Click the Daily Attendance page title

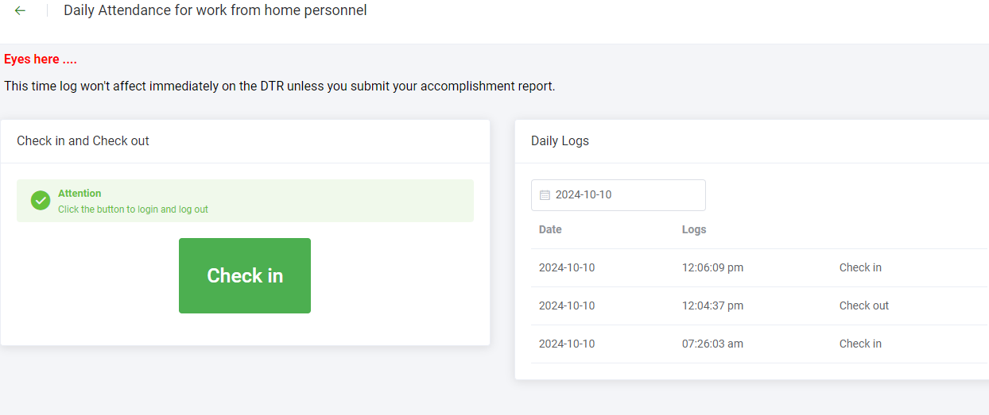(215, 10)
